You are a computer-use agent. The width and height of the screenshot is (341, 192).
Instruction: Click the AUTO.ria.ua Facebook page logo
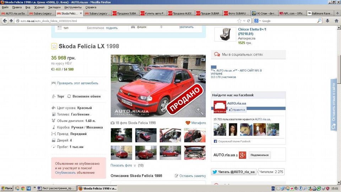[x=220, y=107]
